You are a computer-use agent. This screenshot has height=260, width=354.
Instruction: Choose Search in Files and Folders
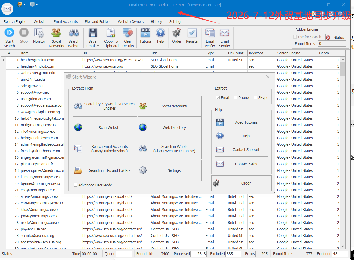click(105, 170)
